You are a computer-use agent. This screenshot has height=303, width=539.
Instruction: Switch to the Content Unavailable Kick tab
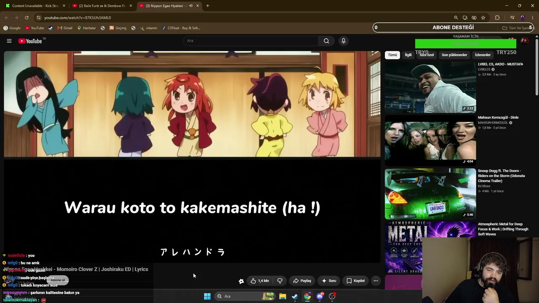(x=35, y=6)
